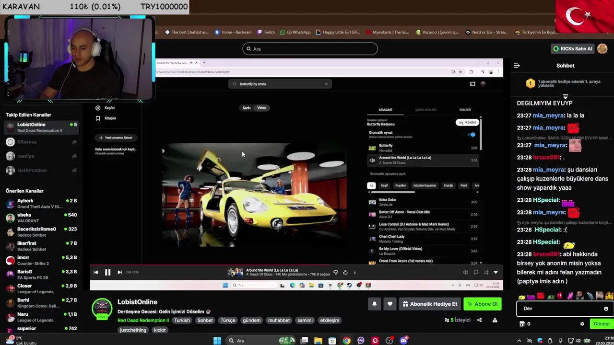Click the yellow car video thumbnail
The height and width of the screenshot is (345, 614).
click(x=254, y=194)
